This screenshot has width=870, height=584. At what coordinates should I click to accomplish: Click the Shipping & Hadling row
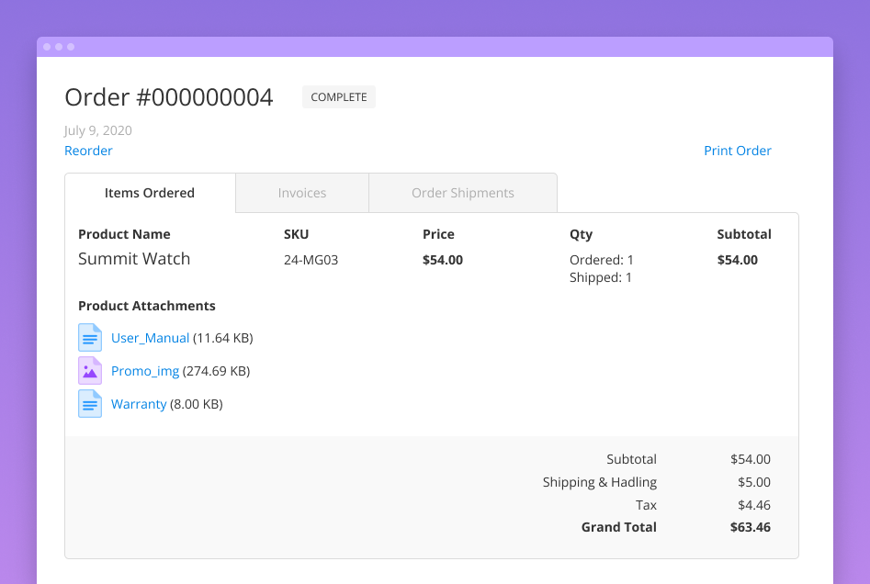click(x=599, y=481)
